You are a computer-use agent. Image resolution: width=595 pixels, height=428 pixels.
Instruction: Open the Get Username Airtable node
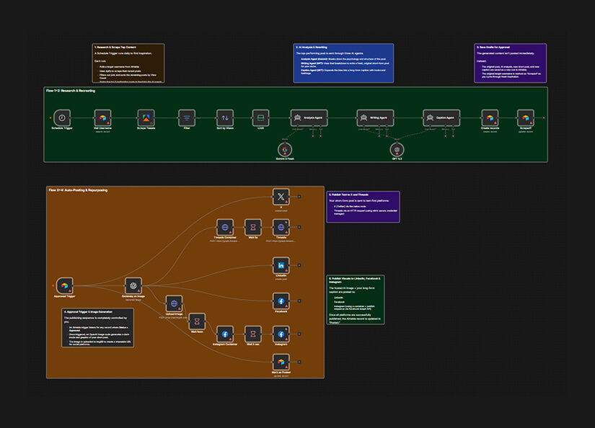click(102, 117)
